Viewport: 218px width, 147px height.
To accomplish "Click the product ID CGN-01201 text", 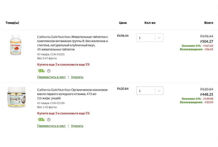I will click(x=51, y=54).
